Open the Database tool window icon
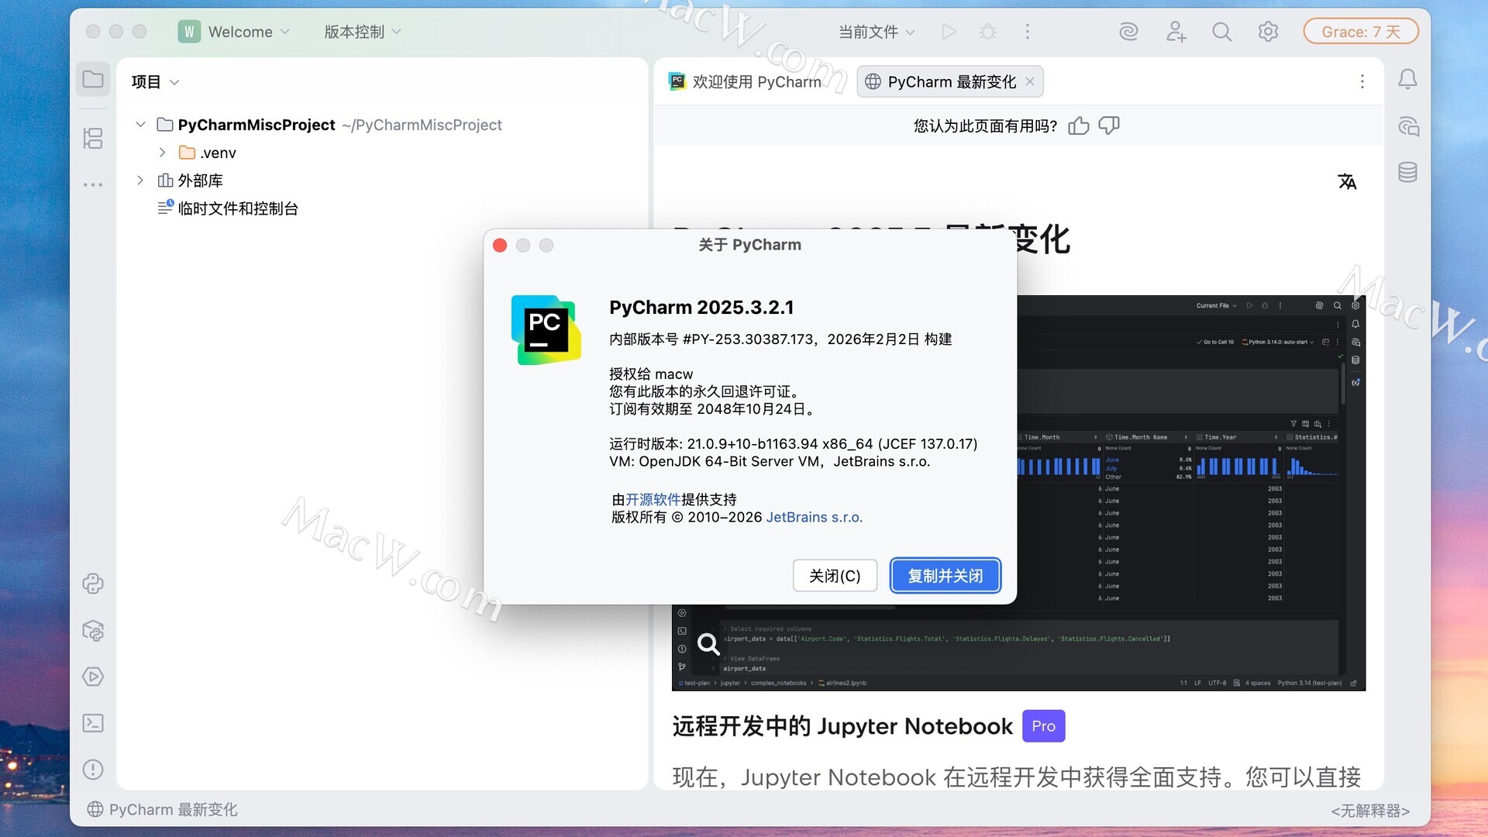The height and width of the screenshot is (837, 1488). (1407, 172)
